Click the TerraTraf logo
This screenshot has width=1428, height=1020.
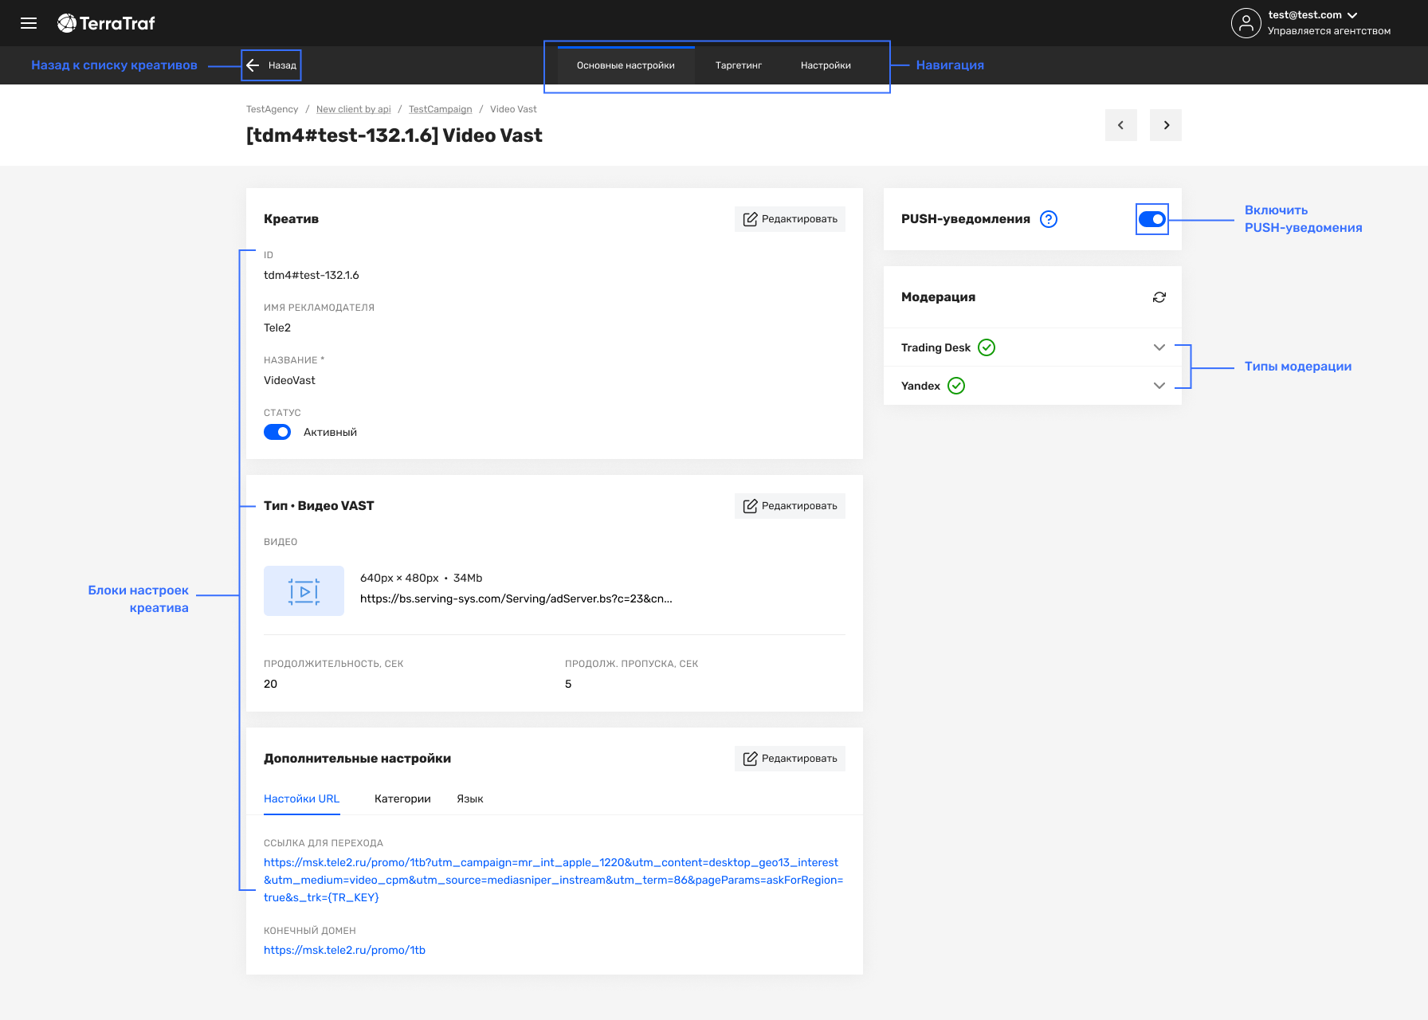[106, 23]
